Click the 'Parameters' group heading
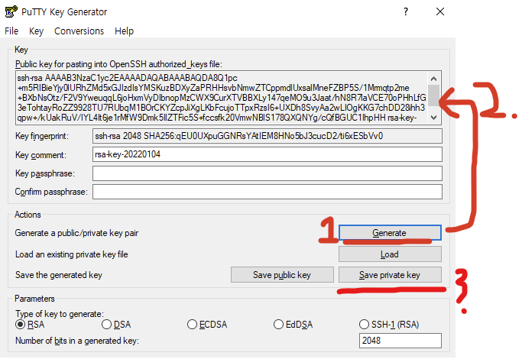 pos(34,299)
